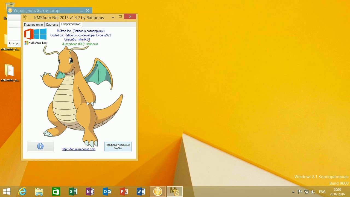Launch Excel from the taskbar

pos(73,192)
